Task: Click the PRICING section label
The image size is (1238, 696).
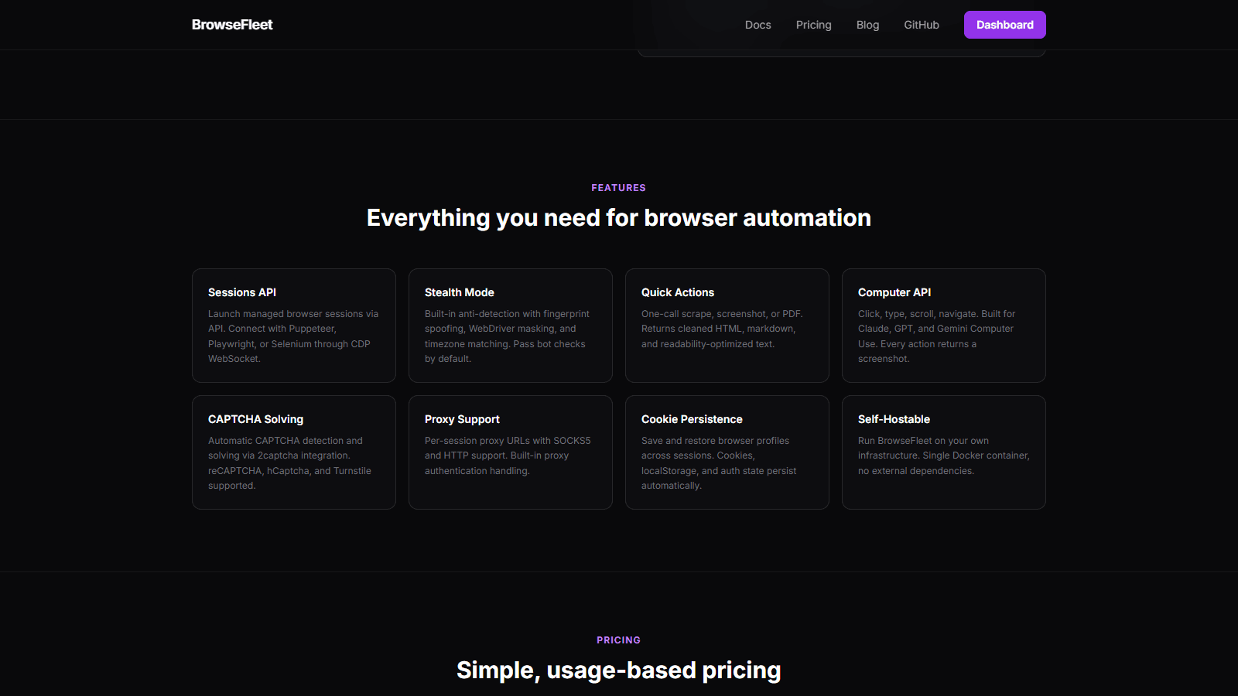Action: (x=618, y=640)
